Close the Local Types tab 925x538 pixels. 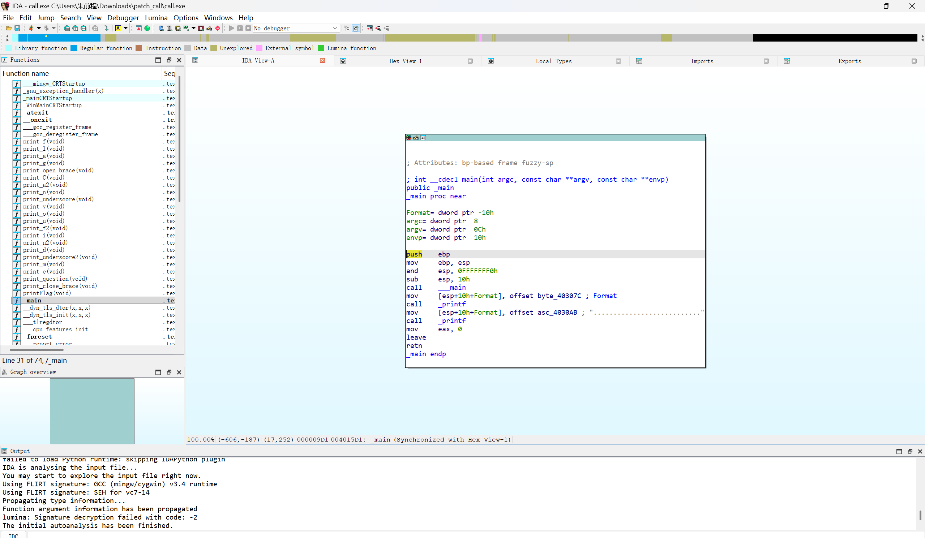[x=618, y=61]
